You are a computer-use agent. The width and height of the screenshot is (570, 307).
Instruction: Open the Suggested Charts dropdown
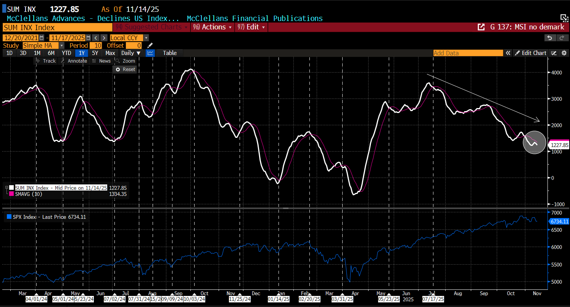[151, 27]
